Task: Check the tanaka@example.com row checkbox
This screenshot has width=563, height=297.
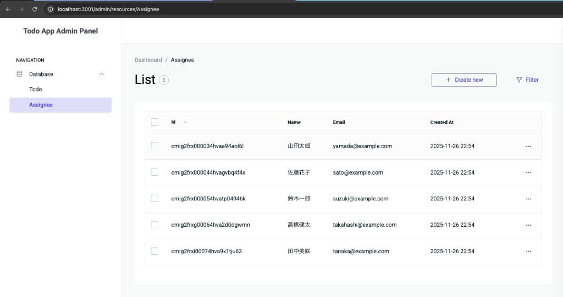Action: 154,251
